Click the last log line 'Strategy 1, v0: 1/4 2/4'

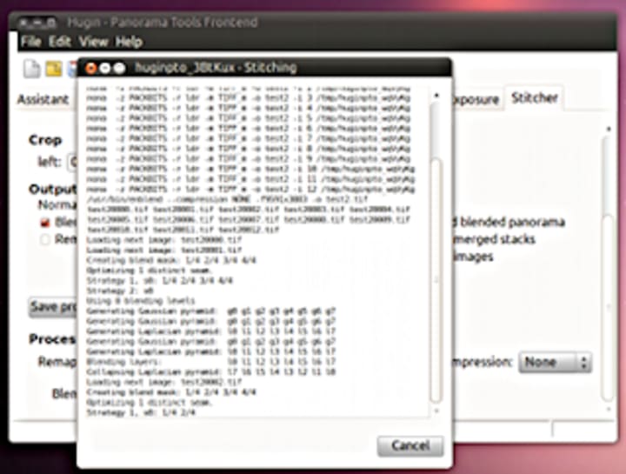pyautogui.click(x=141, y=412)
